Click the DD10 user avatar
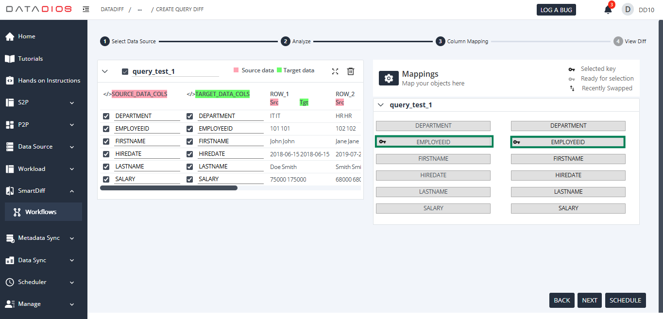Screen dimensions: 663x319 tap(628, 10)
